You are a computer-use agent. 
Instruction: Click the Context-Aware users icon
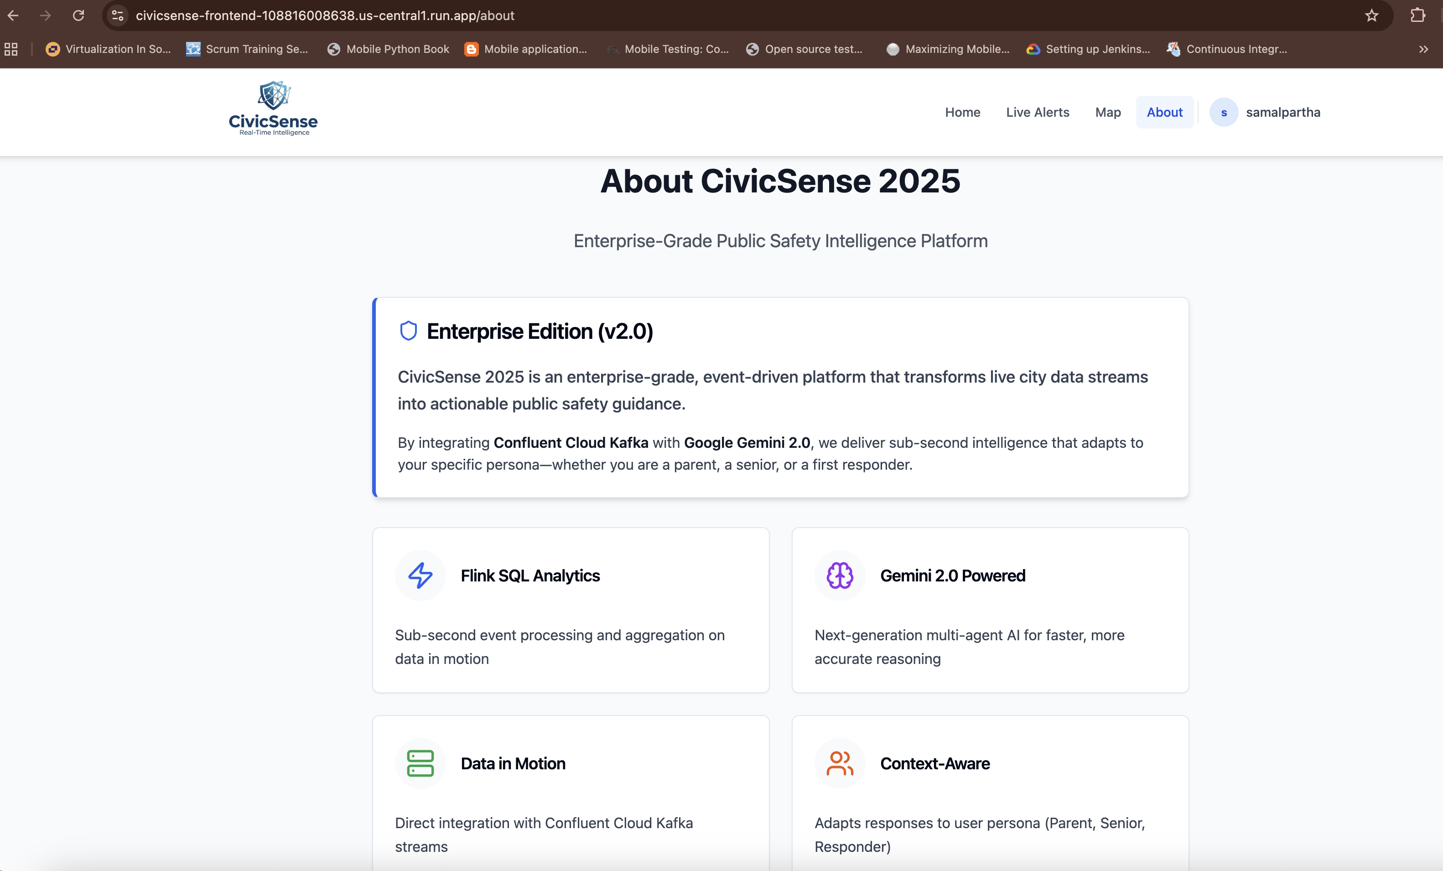[x=839, y=763]
